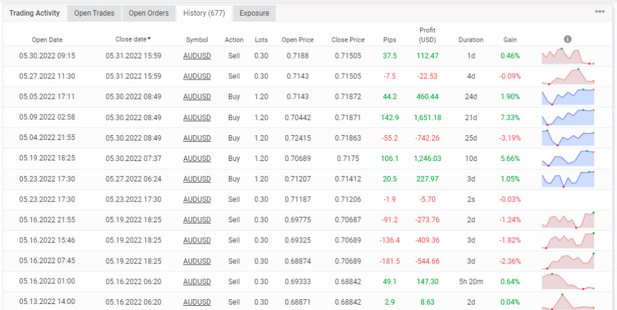This screenshot has width=617, height=310.
Task: Sort table by Open Price column
Action: 298,40
